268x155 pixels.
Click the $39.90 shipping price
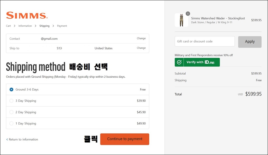coord(141,101)
